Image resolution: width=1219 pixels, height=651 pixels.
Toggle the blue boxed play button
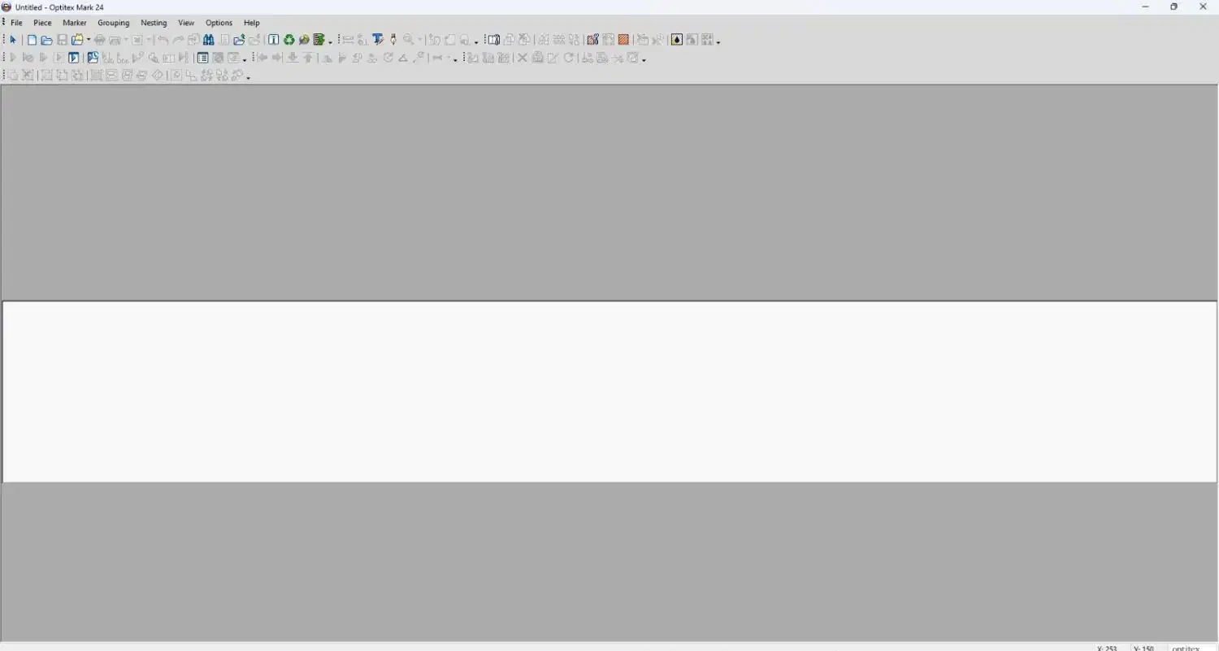pos(74,58)
